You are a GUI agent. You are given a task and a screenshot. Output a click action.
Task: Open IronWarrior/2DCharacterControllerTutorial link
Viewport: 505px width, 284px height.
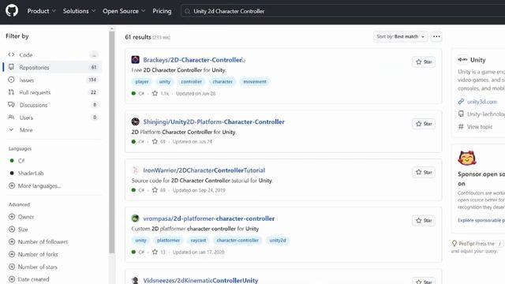[x=204, y=170]
